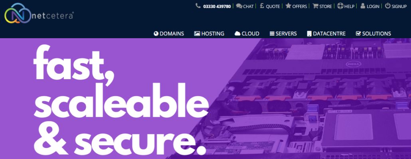Click the SIGNUP link text
Screen dimensions: 411x159
399,6
